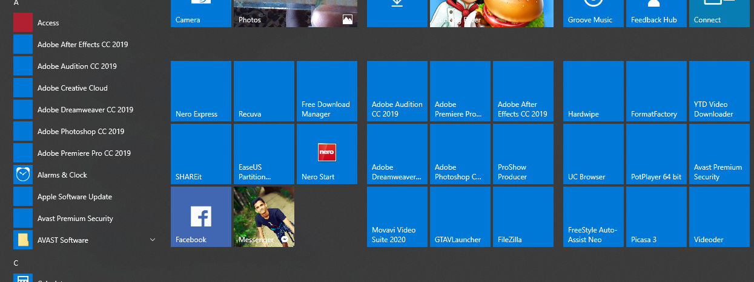This screenshot has width=754, height=282.
Task: Launch the GTAVLauncher tile
Action: tap(460, 217)
